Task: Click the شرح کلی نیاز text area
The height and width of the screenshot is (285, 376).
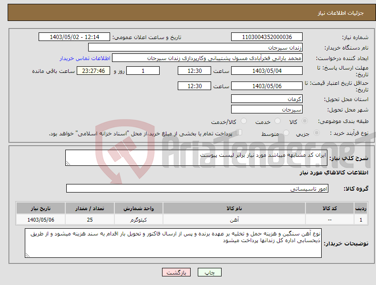Action: tap(196, 158)
